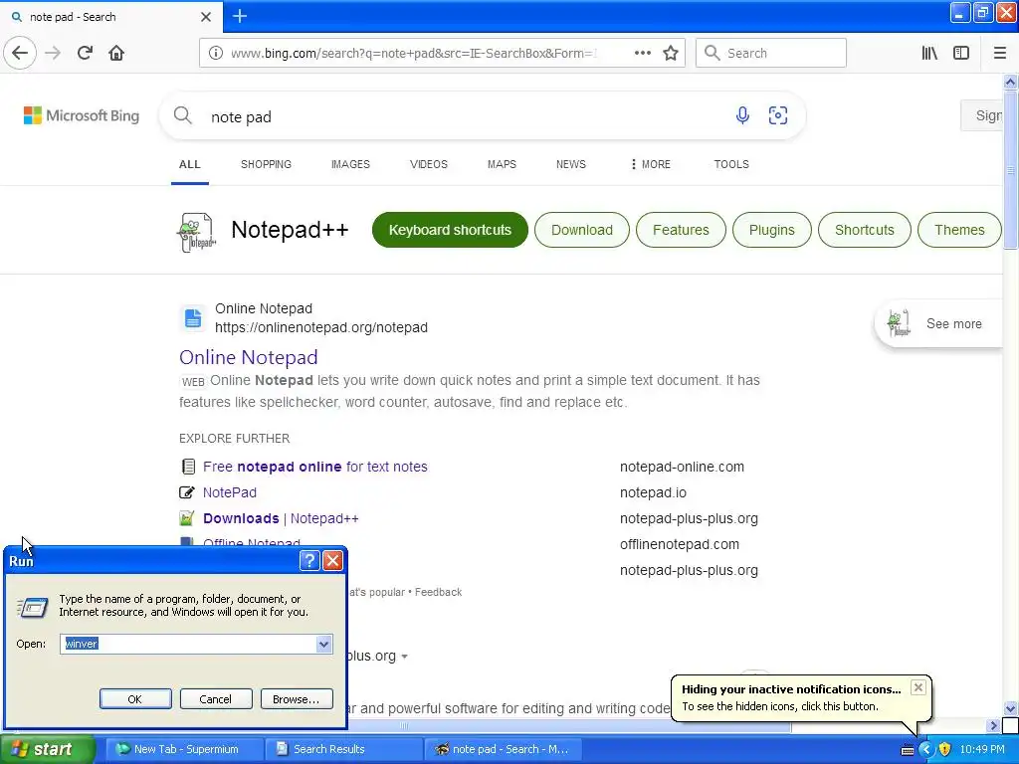The image size is (1019, 764).
Task: Open the browser home page icon
Action: [116, 53]
